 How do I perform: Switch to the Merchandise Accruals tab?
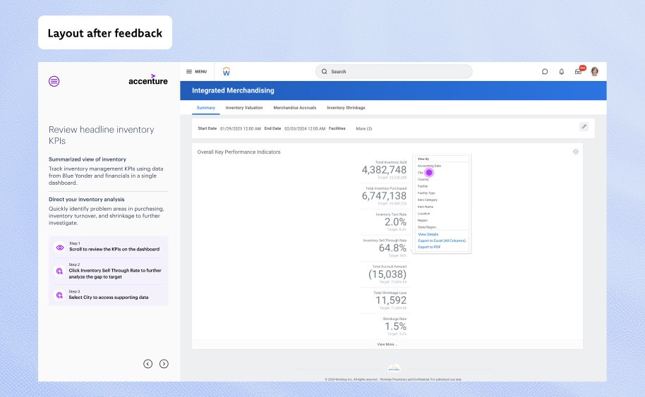295,108
